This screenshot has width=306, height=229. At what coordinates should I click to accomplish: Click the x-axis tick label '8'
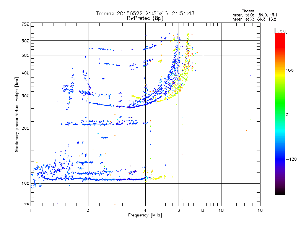point(203,210)
